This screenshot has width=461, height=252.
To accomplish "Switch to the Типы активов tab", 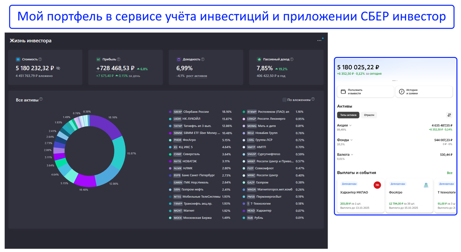I will point(348,115).
